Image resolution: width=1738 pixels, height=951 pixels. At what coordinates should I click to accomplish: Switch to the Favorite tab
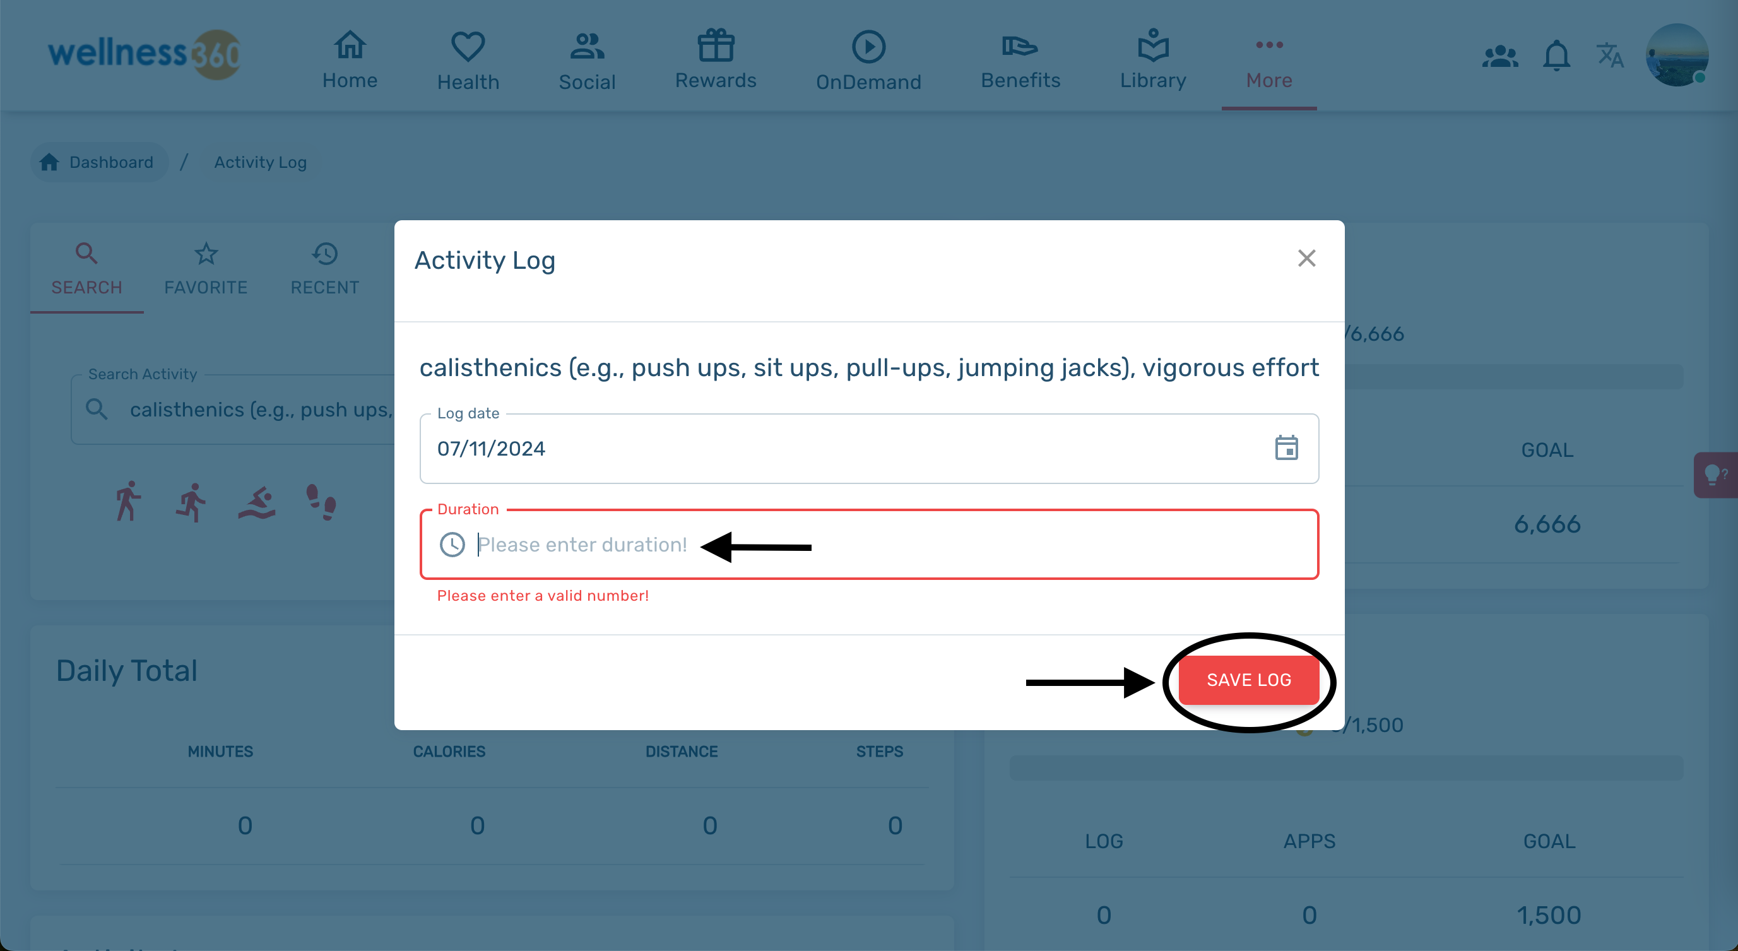206,269
